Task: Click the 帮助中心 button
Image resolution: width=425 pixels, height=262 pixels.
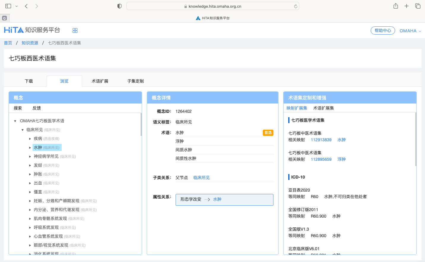Action: 383,30
